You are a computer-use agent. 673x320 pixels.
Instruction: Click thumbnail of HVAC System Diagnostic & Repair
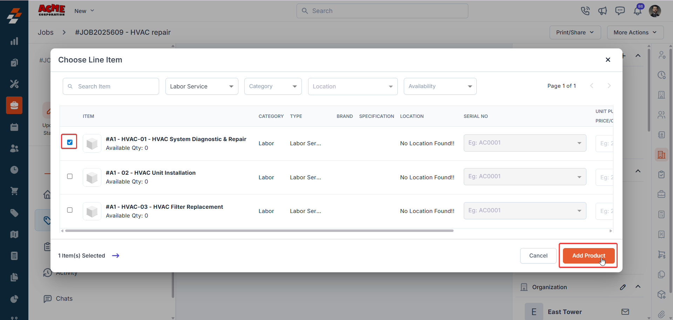coord(92,143)
